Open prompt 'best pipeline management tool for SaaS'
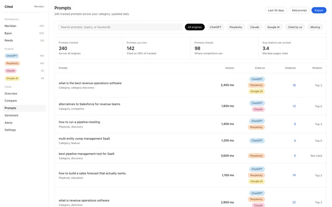 86,154
